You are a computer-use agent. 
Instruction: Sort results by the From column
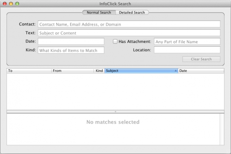coord(73,71)
